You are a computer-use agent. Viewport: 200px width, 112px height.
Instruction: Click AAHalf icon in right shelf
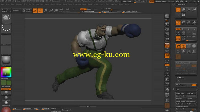click(x=167, y=40)
